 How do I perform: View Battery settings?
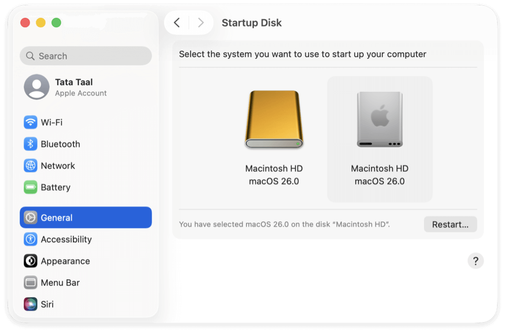coord(56,187)
